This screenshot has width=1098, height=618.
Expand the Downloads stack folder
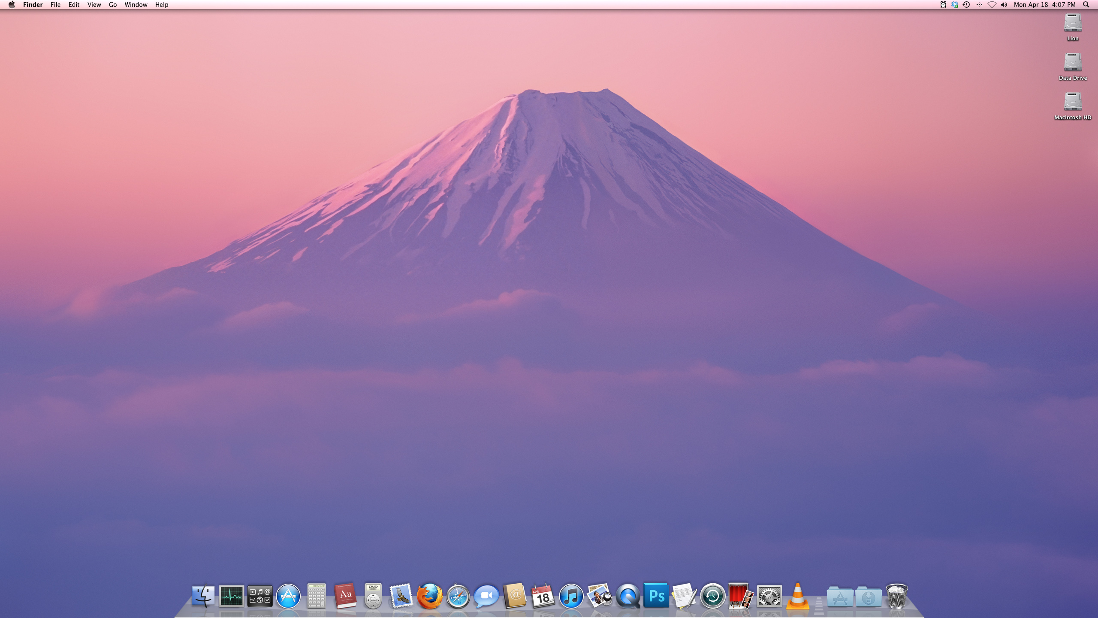pos(868,596)
